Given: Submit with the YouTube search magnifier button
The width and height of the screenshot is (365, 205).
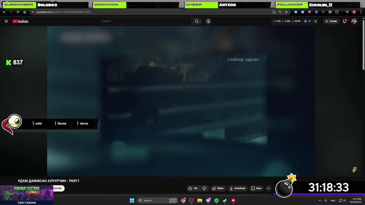Looking at the screenshot, I should pyautogui.click(x=197, y=21).
